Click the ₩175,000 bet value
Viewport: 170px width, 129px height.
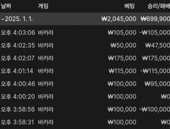122,58
